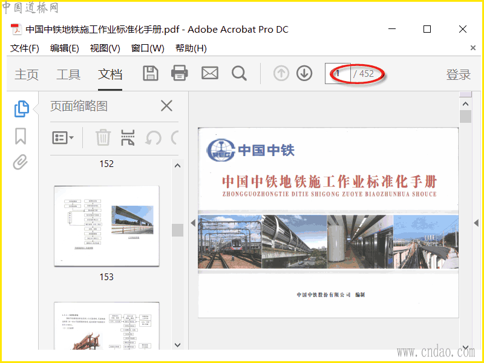The height and width of the screenshot is (363, 484).
Task: Minimize the Acrobat window
Action: click(x=392, y=29)
